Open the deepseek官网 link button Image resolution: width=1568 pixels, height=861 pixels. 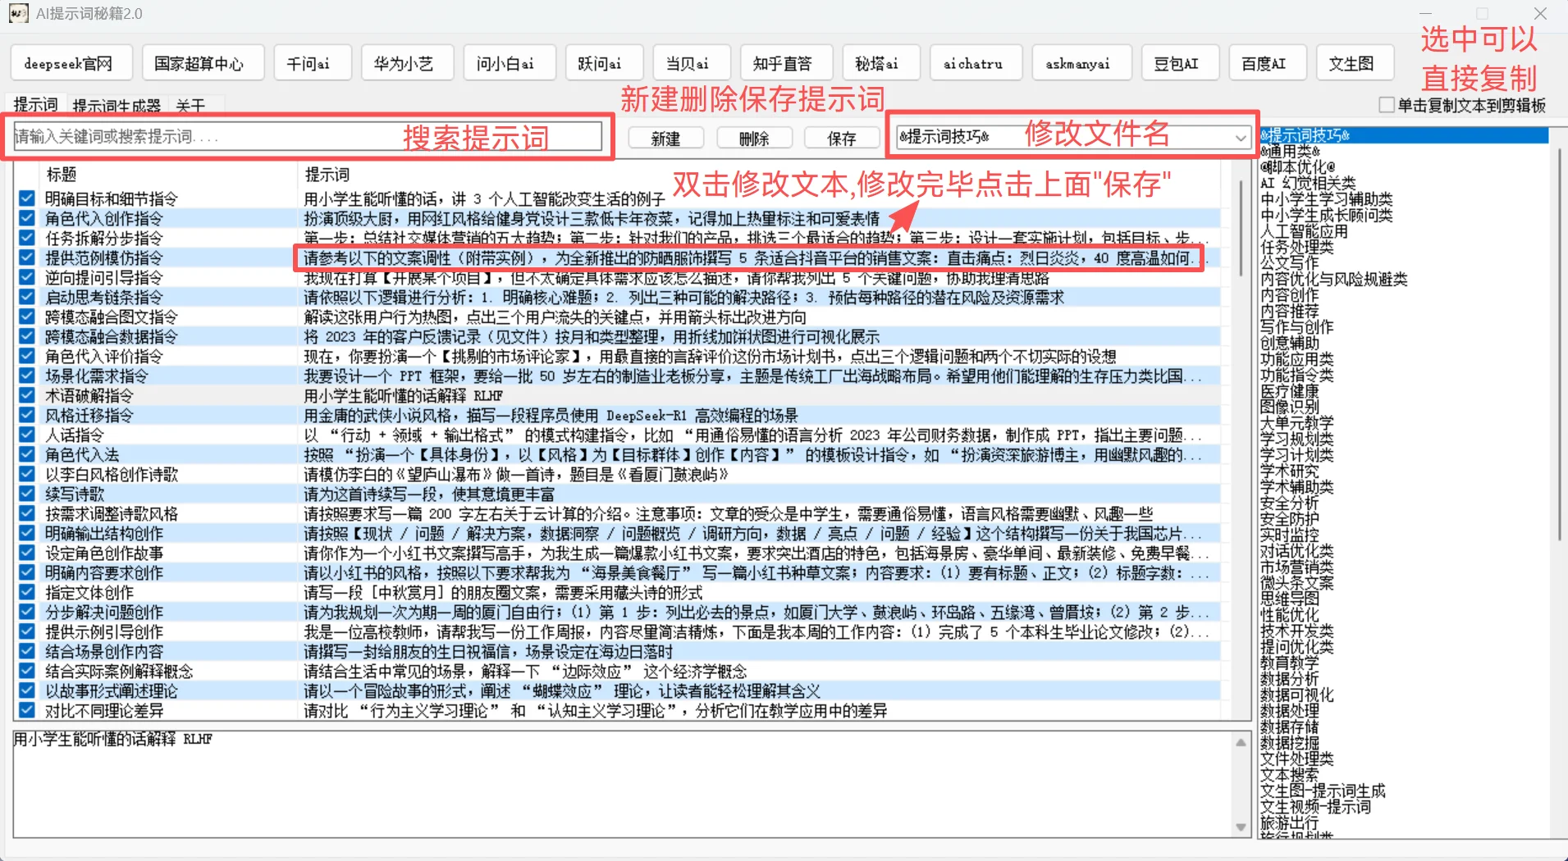coord(68,63)
